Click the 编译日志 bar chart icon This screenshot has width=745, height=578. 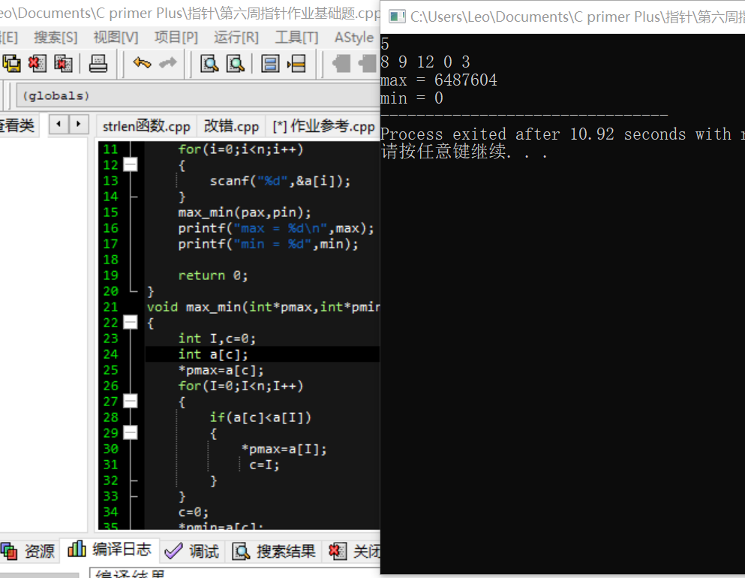[x=77, y=549]
